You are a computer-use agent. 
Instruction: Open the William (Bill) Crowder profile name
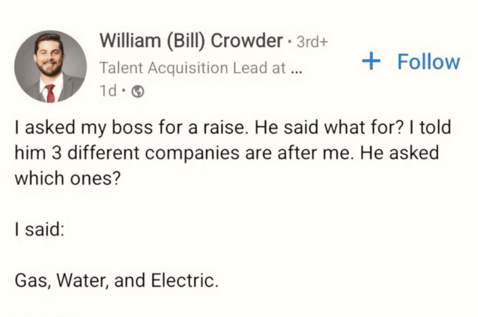(191, 41)
